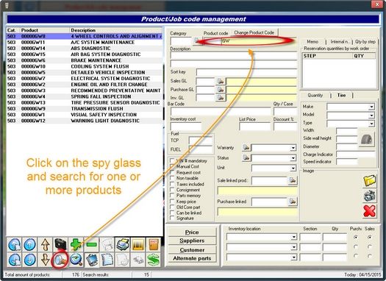Click the blue monitor icon in toolbar
386x281 pixels.
point(92,260)
